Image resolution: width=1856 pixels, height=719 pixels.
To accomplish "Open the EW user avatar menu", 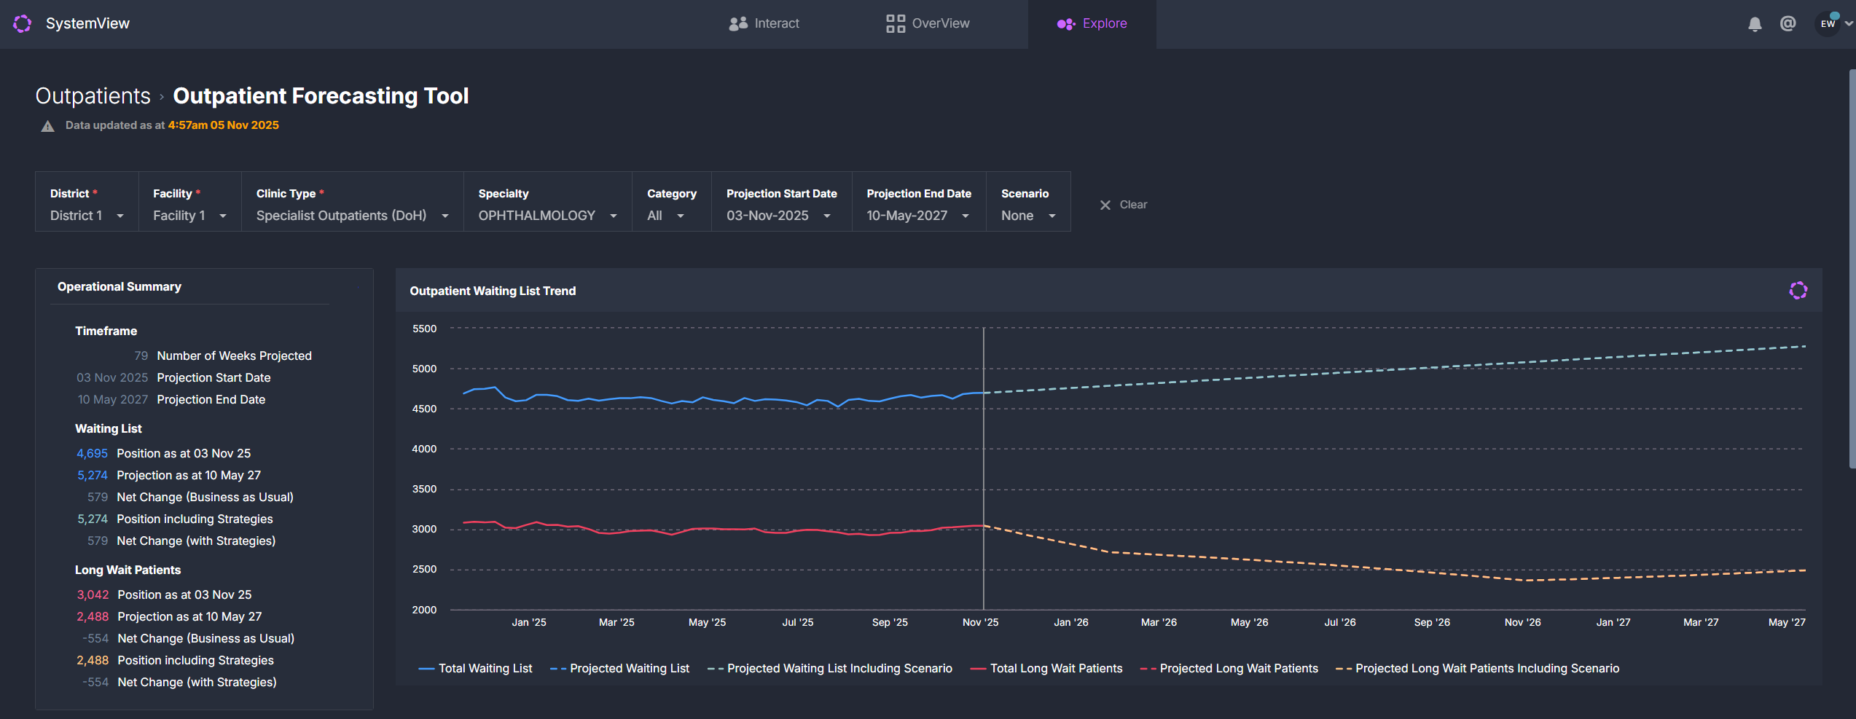I will [x=1828, y=24].
